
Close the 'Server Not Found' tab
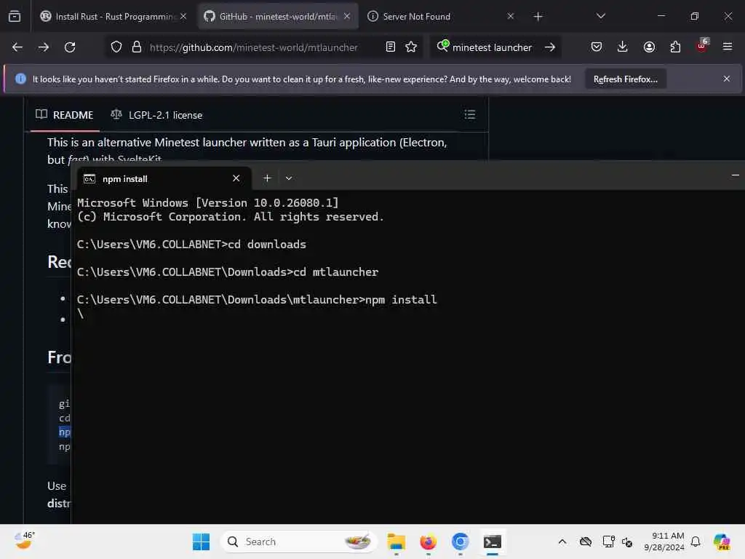click(x=510, y=17)
